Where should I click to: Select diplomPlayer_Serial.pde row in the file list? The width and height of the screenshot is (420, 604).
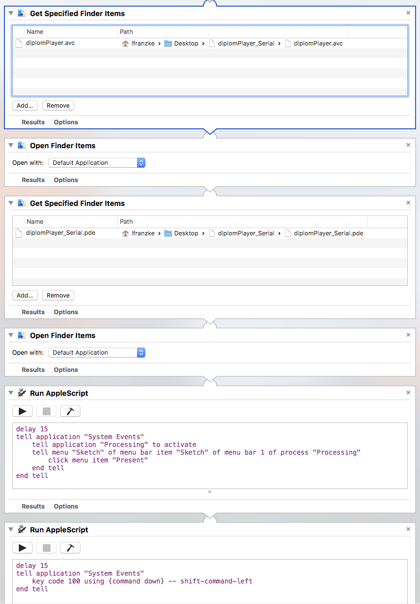coord(60,233)
